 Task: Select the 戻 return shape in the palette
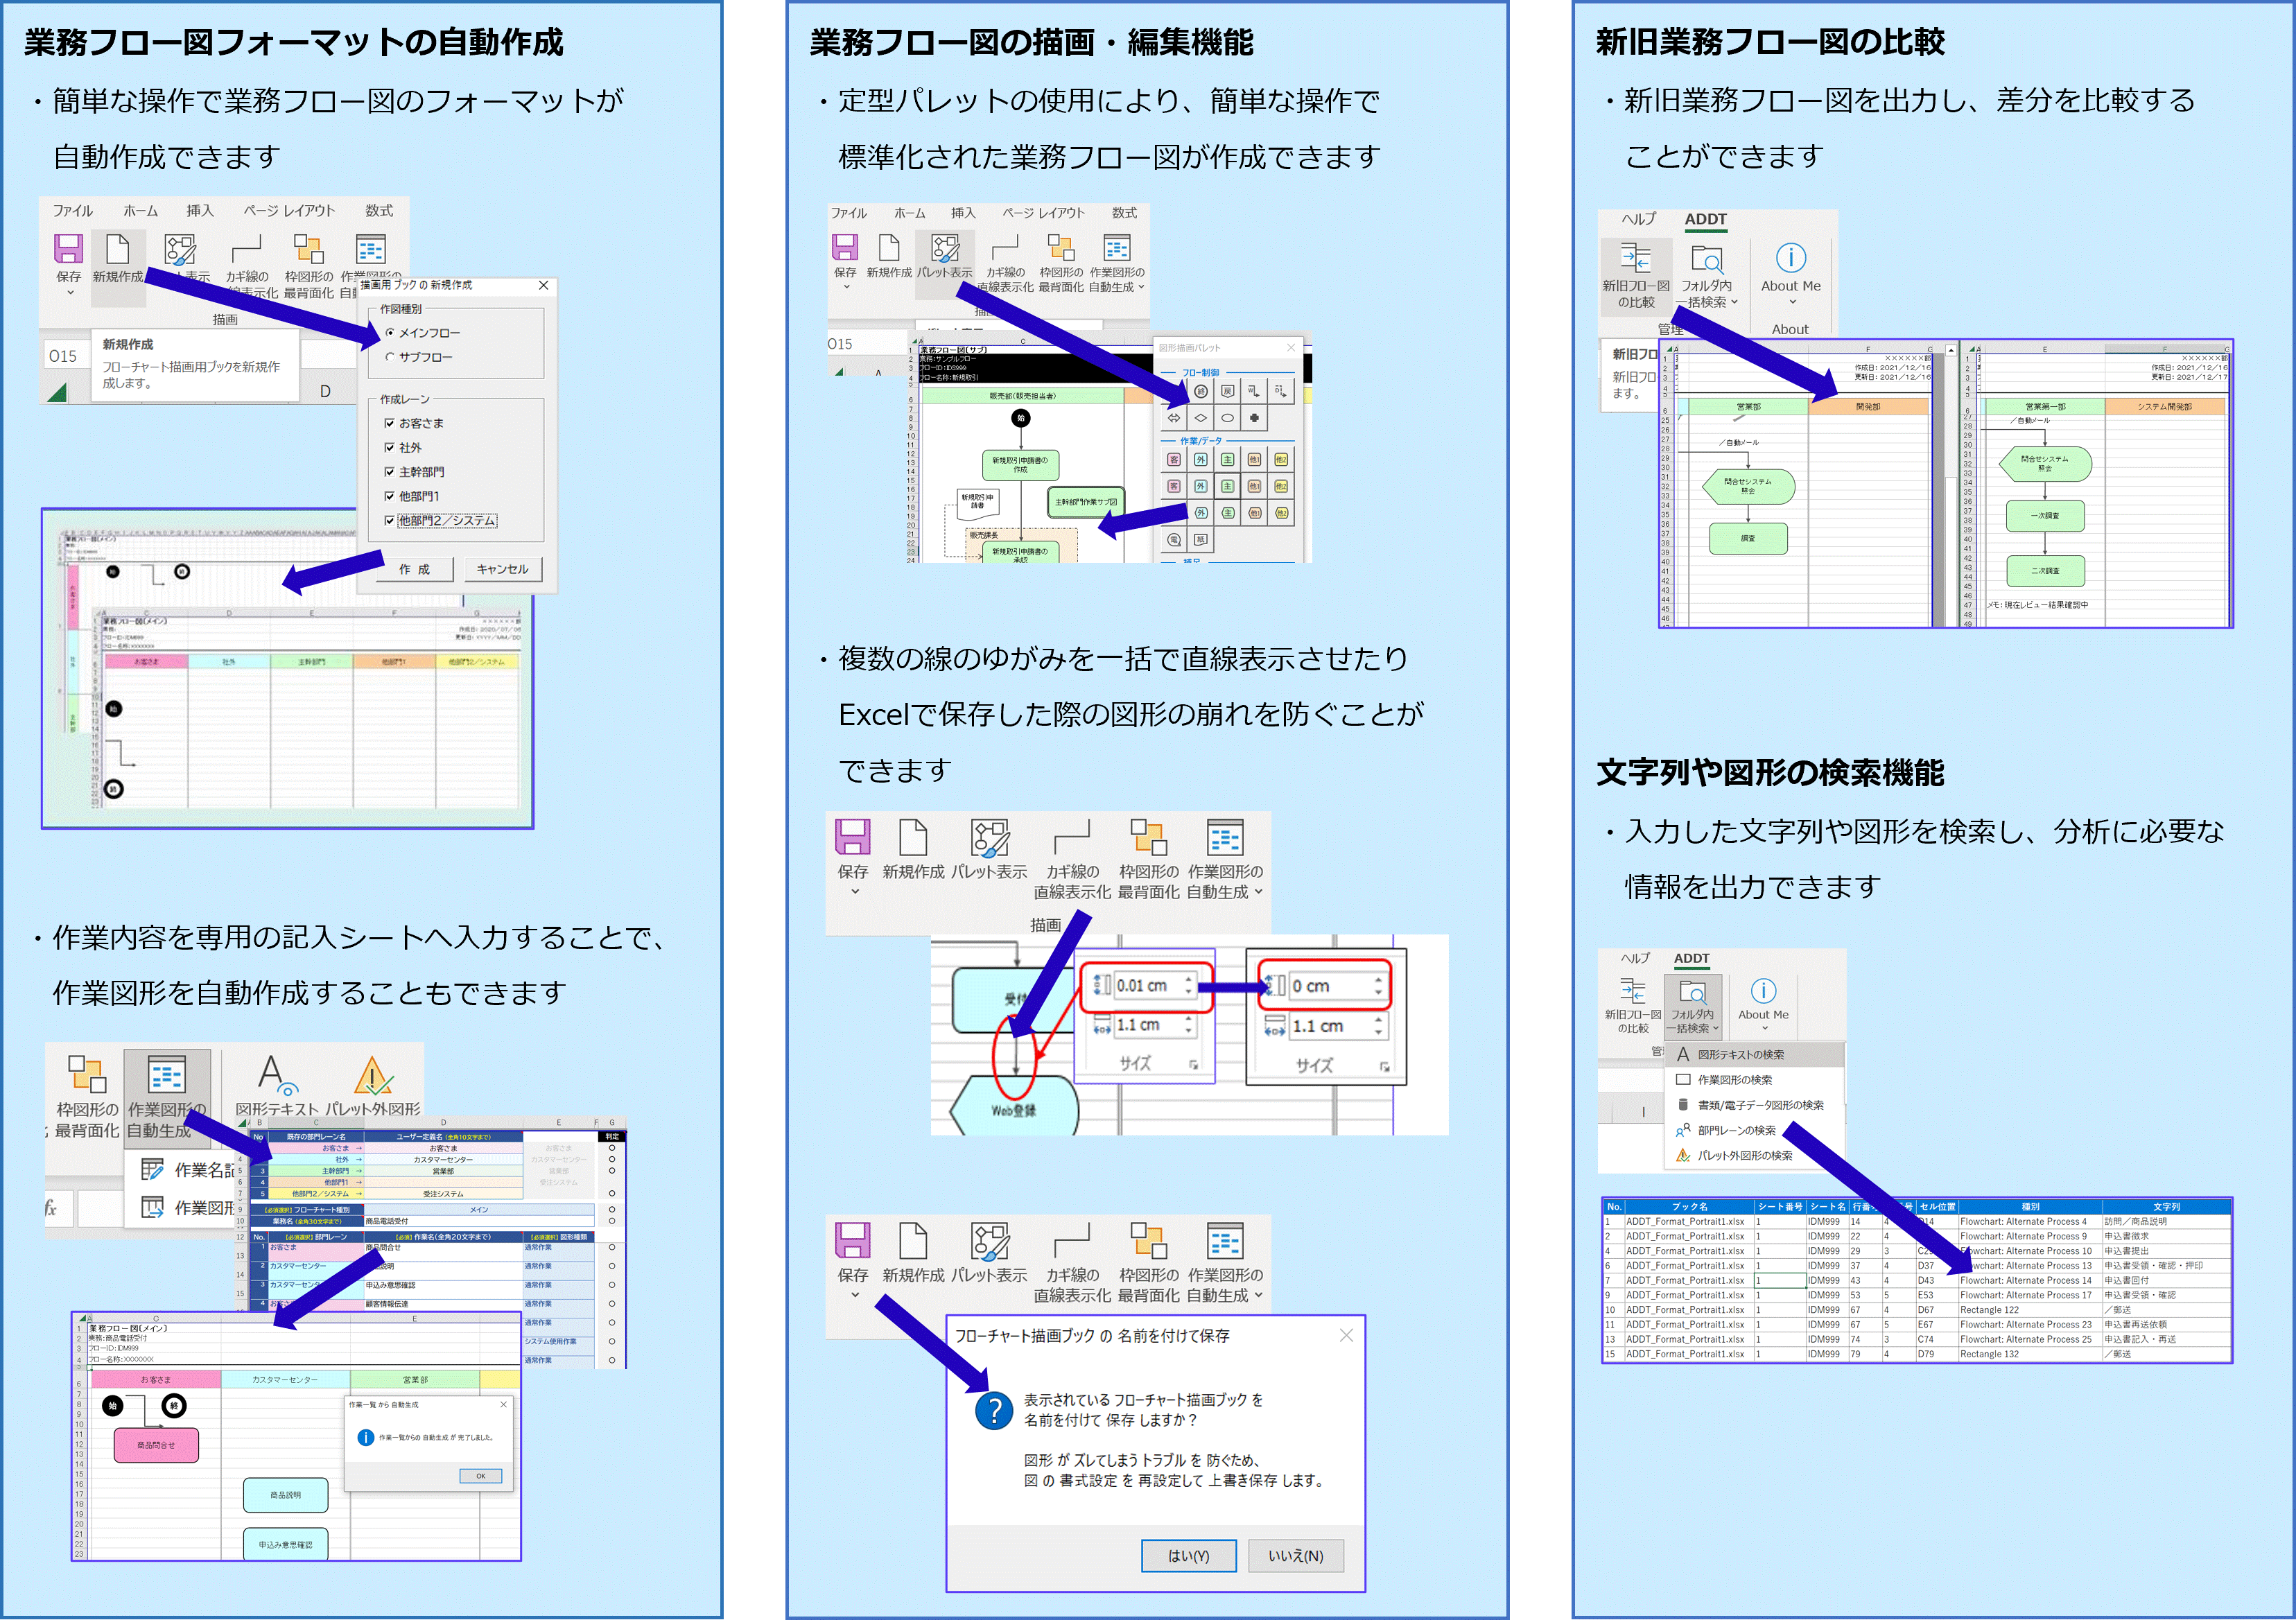1228,391
